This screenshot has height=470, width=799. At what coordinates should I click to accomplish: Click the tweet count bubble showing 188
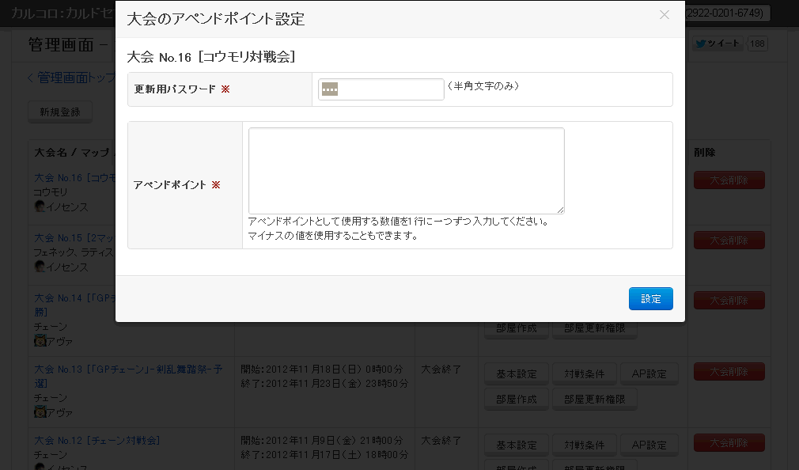[x=757, y=44]
